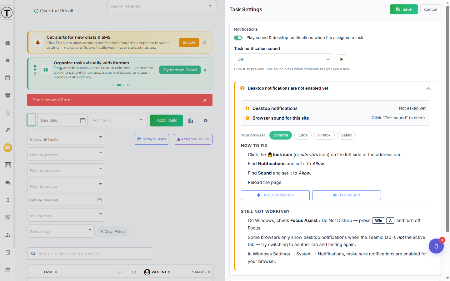
Task: Cancel the task settings panel
Action: coord(431,9)
